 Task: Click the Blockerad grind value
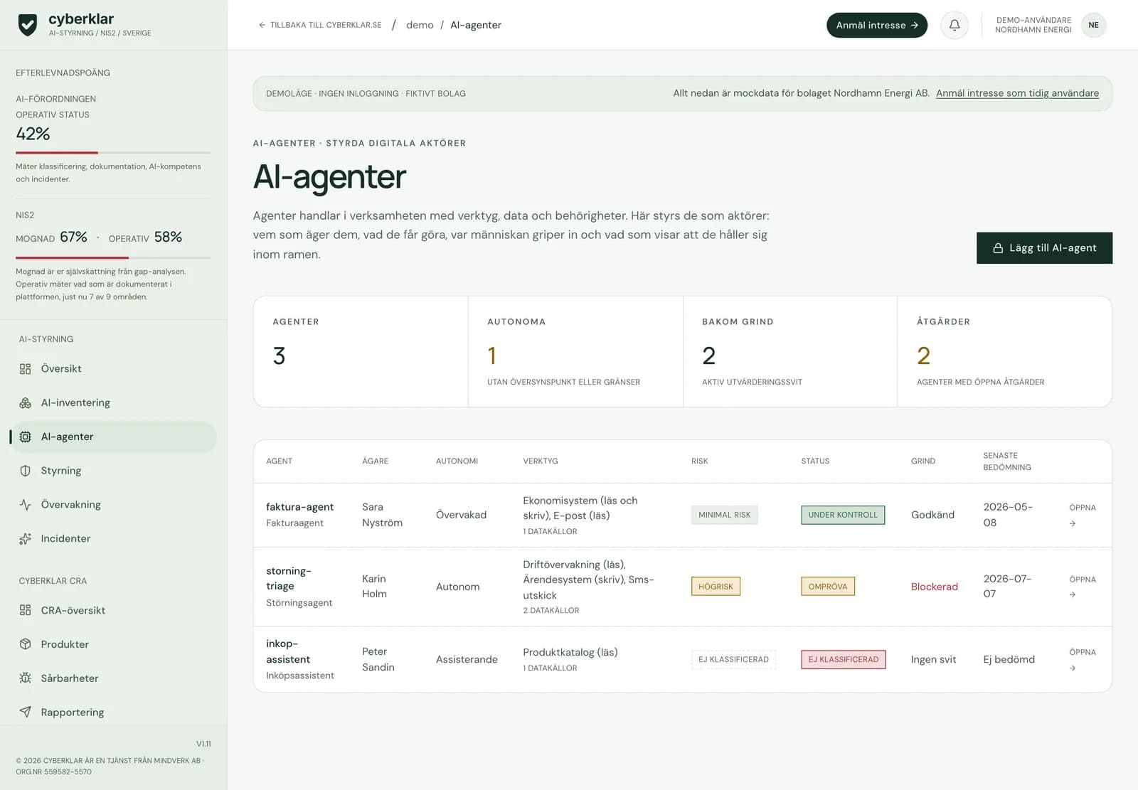click(x=934, y=587)
